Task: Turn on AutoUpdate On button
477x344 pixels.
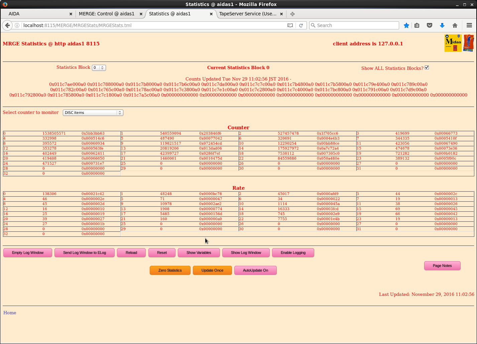Action: tap(255, 270)
